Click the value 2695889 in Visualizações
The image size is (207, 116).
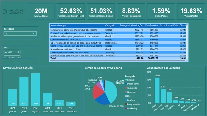[x=154, y=30]
